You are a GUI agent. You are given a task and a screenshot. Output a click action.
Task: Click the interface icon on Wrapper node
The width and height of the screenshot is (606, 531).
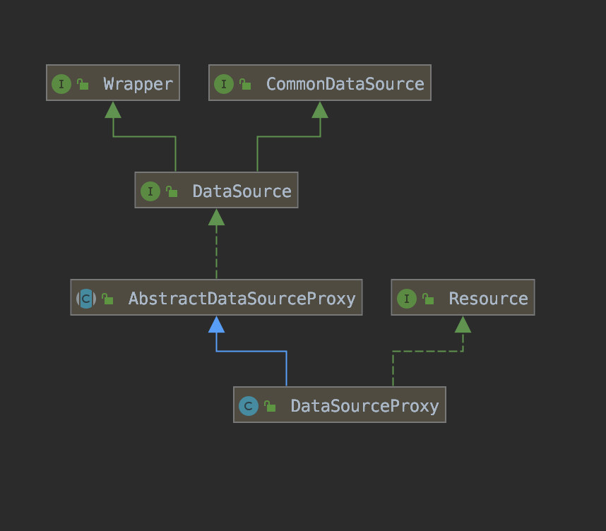click(x=61, y=84)
